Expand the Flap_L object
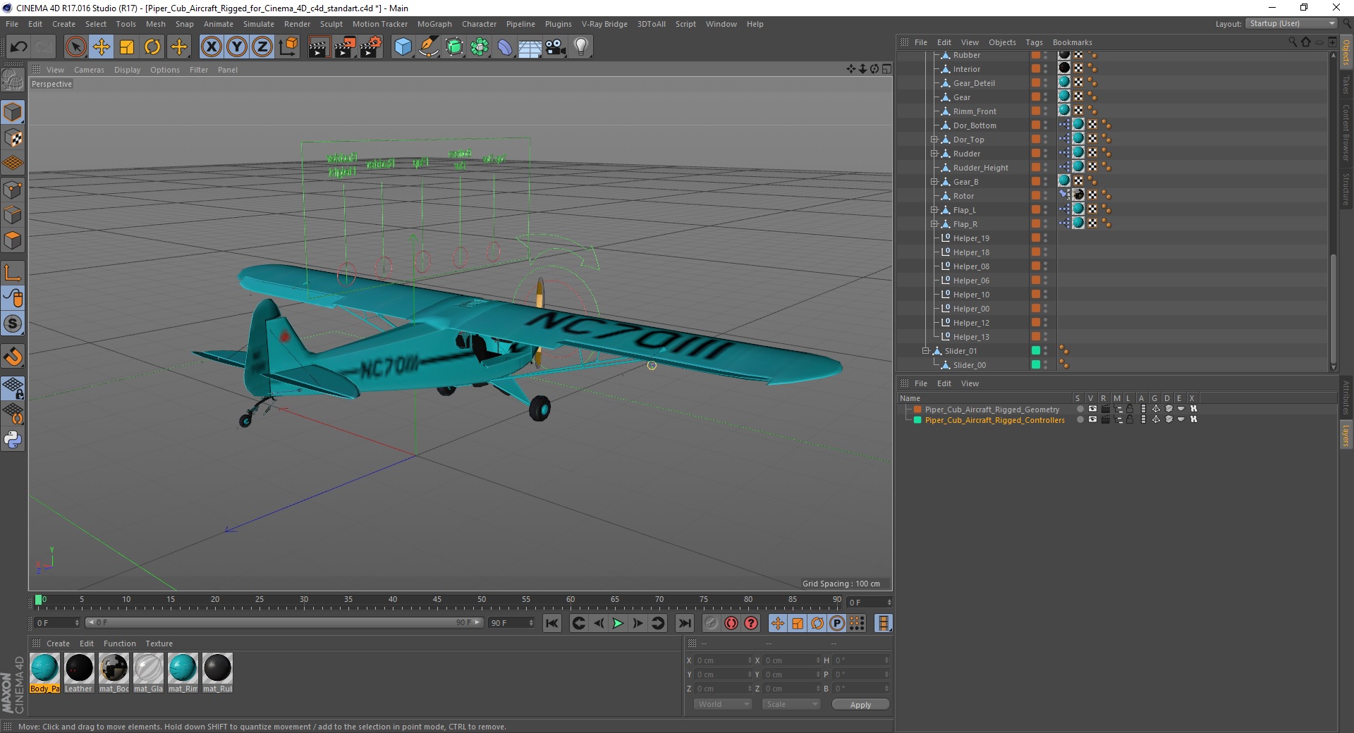 (x=934, y=210)
